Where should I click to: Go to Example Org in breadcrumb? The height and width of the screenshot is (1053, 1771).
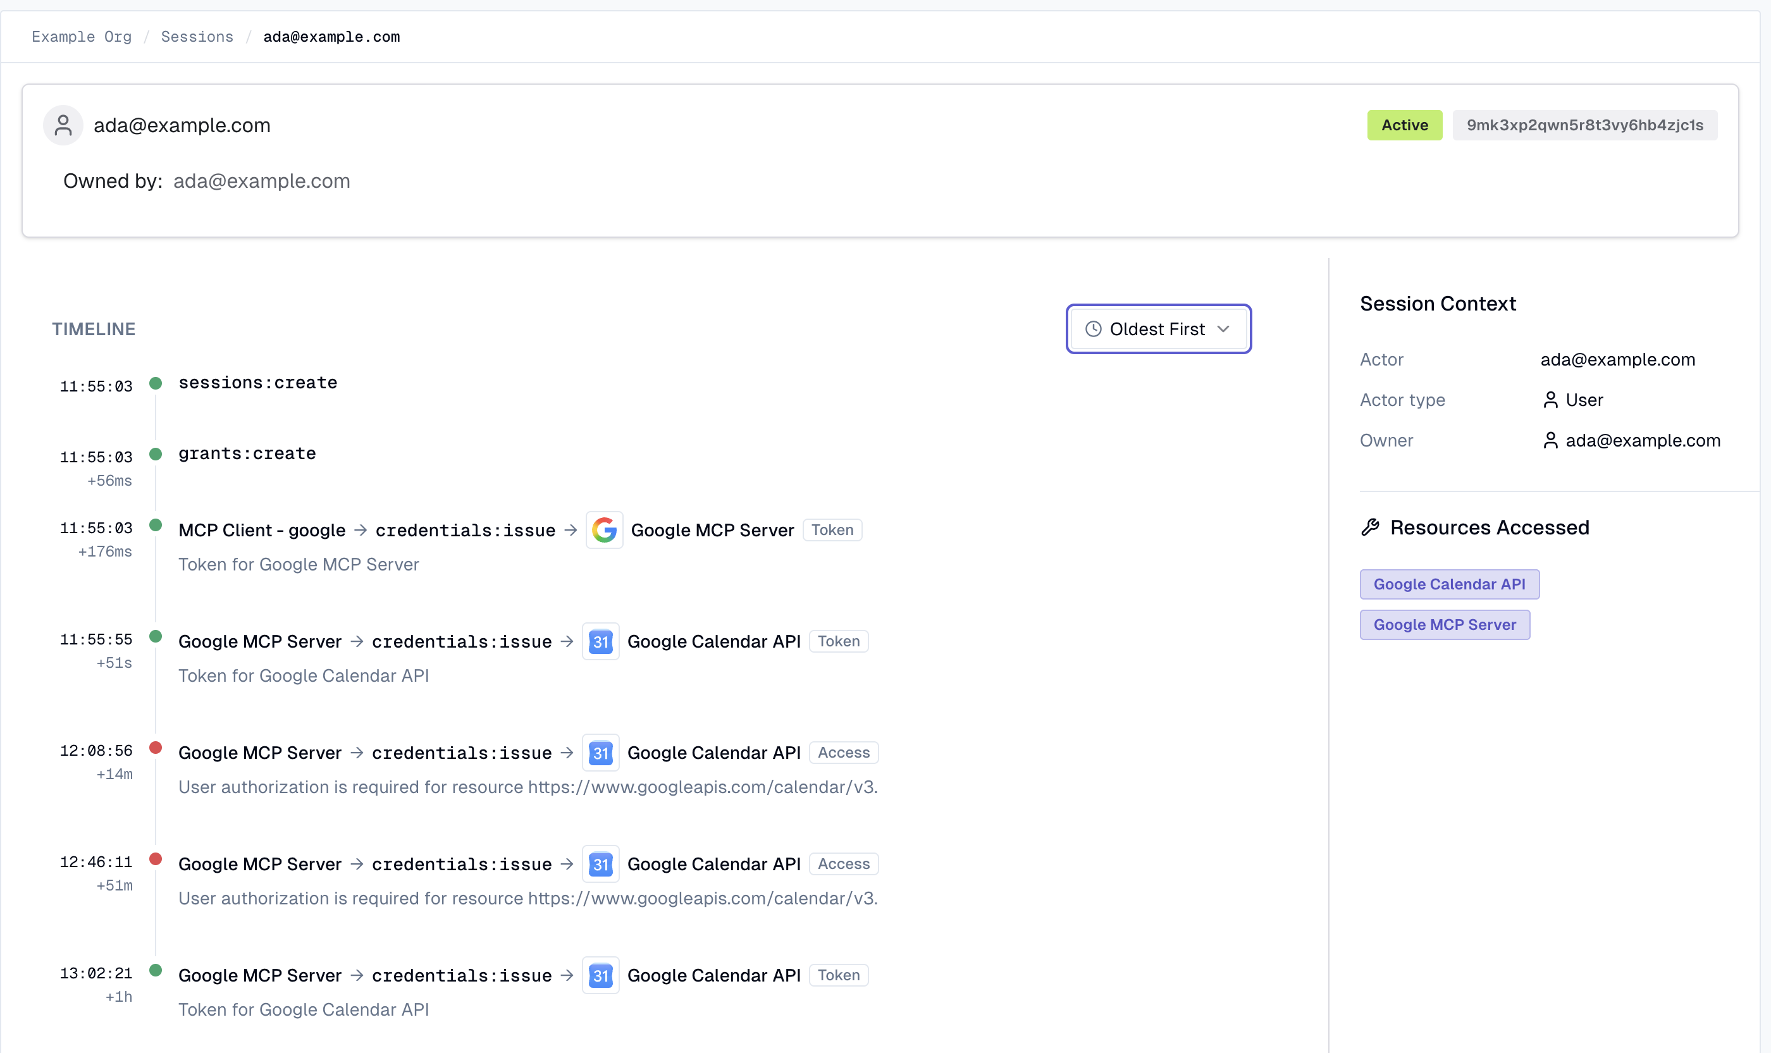coord(82,37)
